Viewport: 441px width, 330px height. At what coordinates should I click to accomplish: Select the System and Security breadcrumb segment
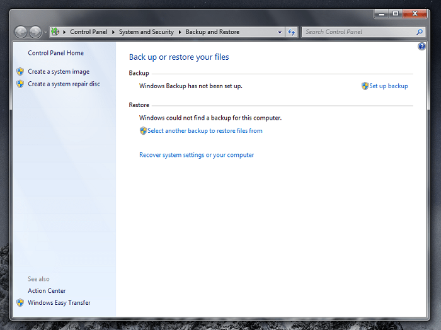coord(146,31)
